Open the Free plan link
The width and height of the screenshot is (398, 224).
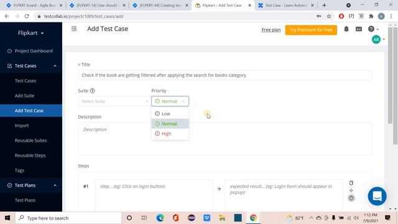pos(271,30)
